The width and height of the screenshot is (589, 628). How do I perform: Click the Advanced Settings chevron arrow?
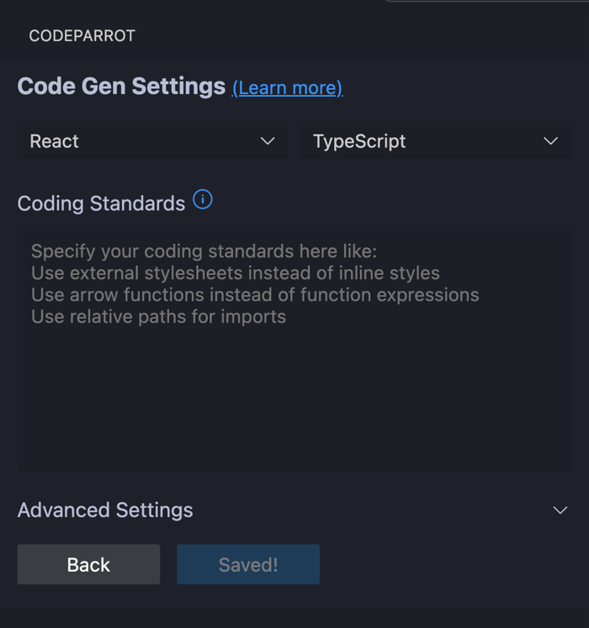click(560, 509)
